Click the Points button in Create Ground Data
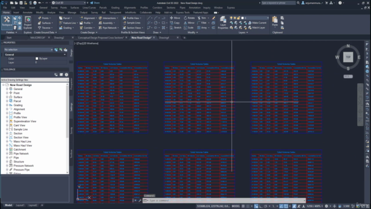Screen dimensions: 371x209 pyautogui.click(x=45, y=18)
